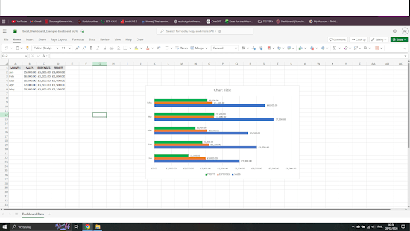This screenshot has height=231, width=410.
Task: Increase font size with the A-up icon
Action: pos(77,48)
